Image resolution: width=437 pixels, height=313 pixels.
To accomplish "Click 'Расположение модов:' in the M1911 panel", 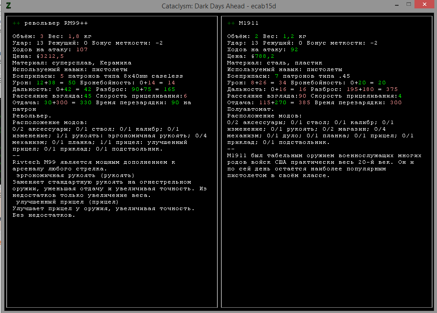I will pos(265,116).
